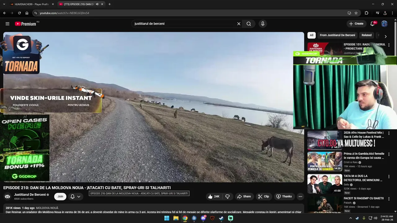Open MOLDOVA NOUĂ location link
This screenshot has width=397, height=223.
(x=47, y=208)
